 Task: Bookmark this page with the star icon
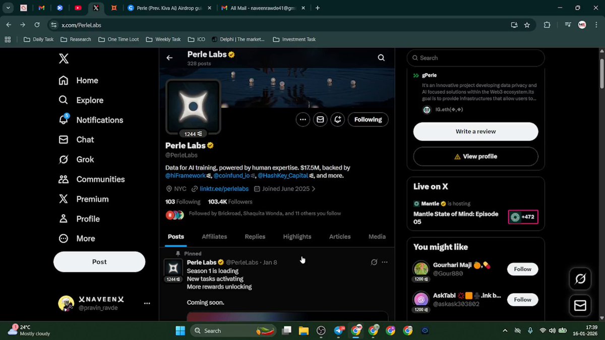(527, 25)
